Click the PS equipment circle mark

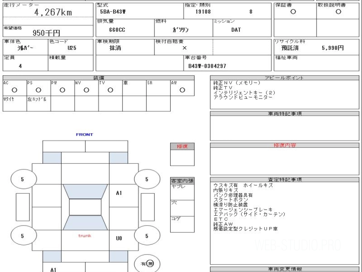38,90
